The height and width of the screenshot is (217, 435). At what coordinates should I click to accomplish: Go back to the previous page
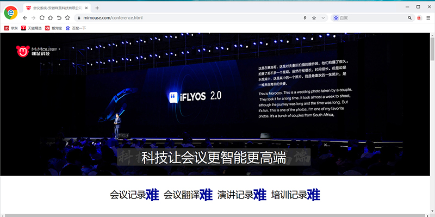pos(25,18)
